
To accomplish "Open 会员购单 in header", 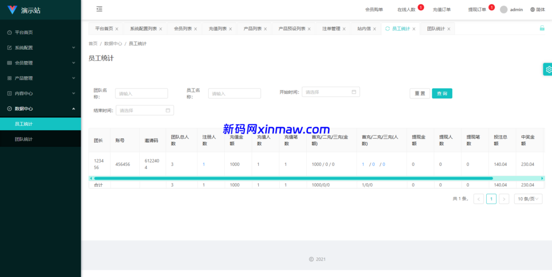I will click(374, 10).
